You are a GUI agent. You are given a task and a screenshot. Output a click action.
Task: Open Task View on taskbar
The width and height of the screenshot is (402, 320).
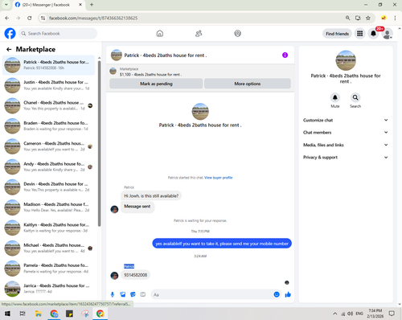tap(23, 314)
